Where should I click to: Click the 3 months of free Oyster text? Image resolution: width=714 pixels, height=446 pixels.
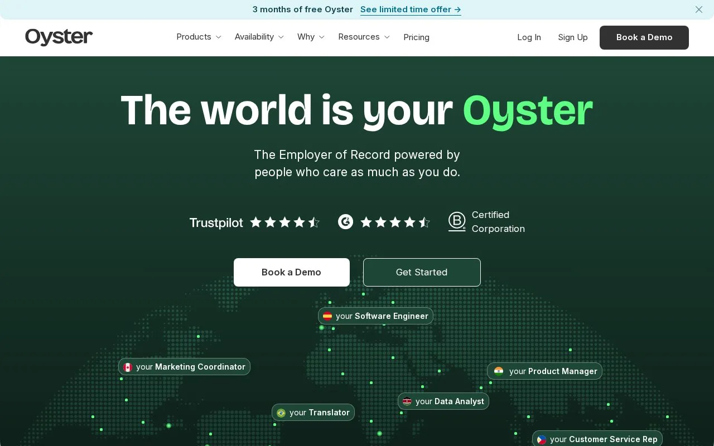click(303, 9)
